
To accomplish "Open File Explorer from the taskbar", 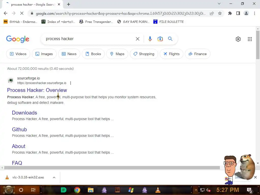I will coord(91,190).
